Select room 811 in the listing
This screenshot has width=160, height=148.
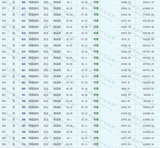(23, 15)
